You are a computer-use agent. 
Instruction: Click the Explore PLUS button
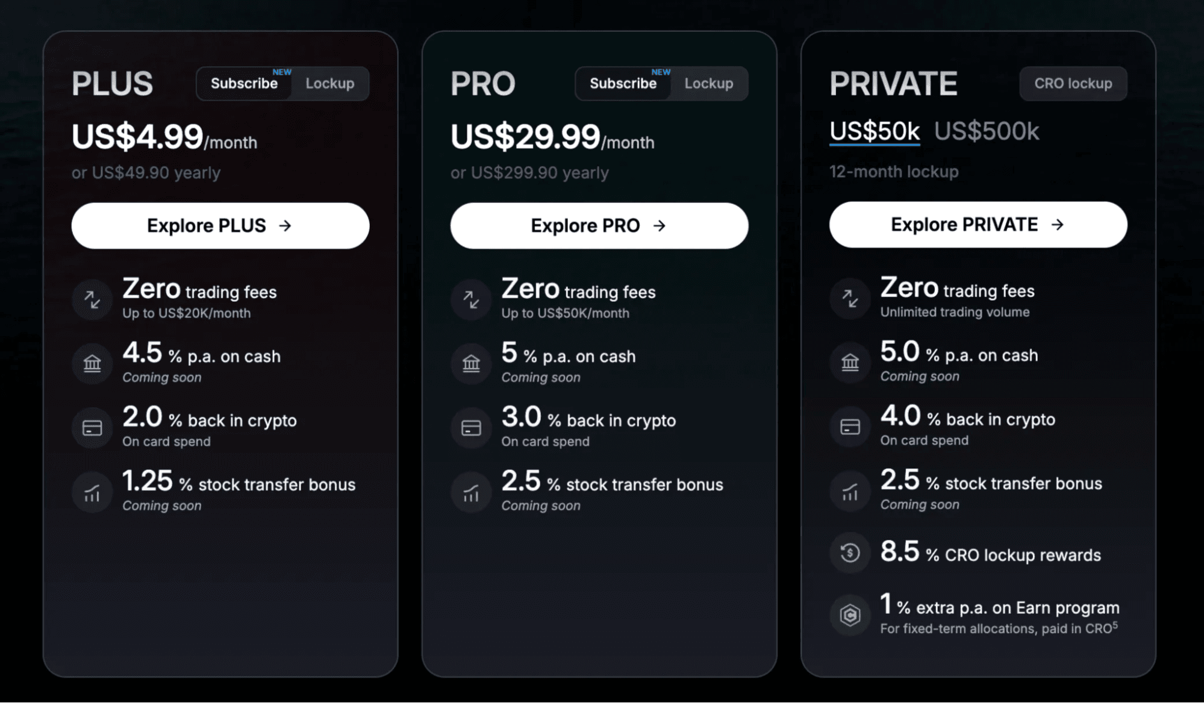(x=219, y=225)
